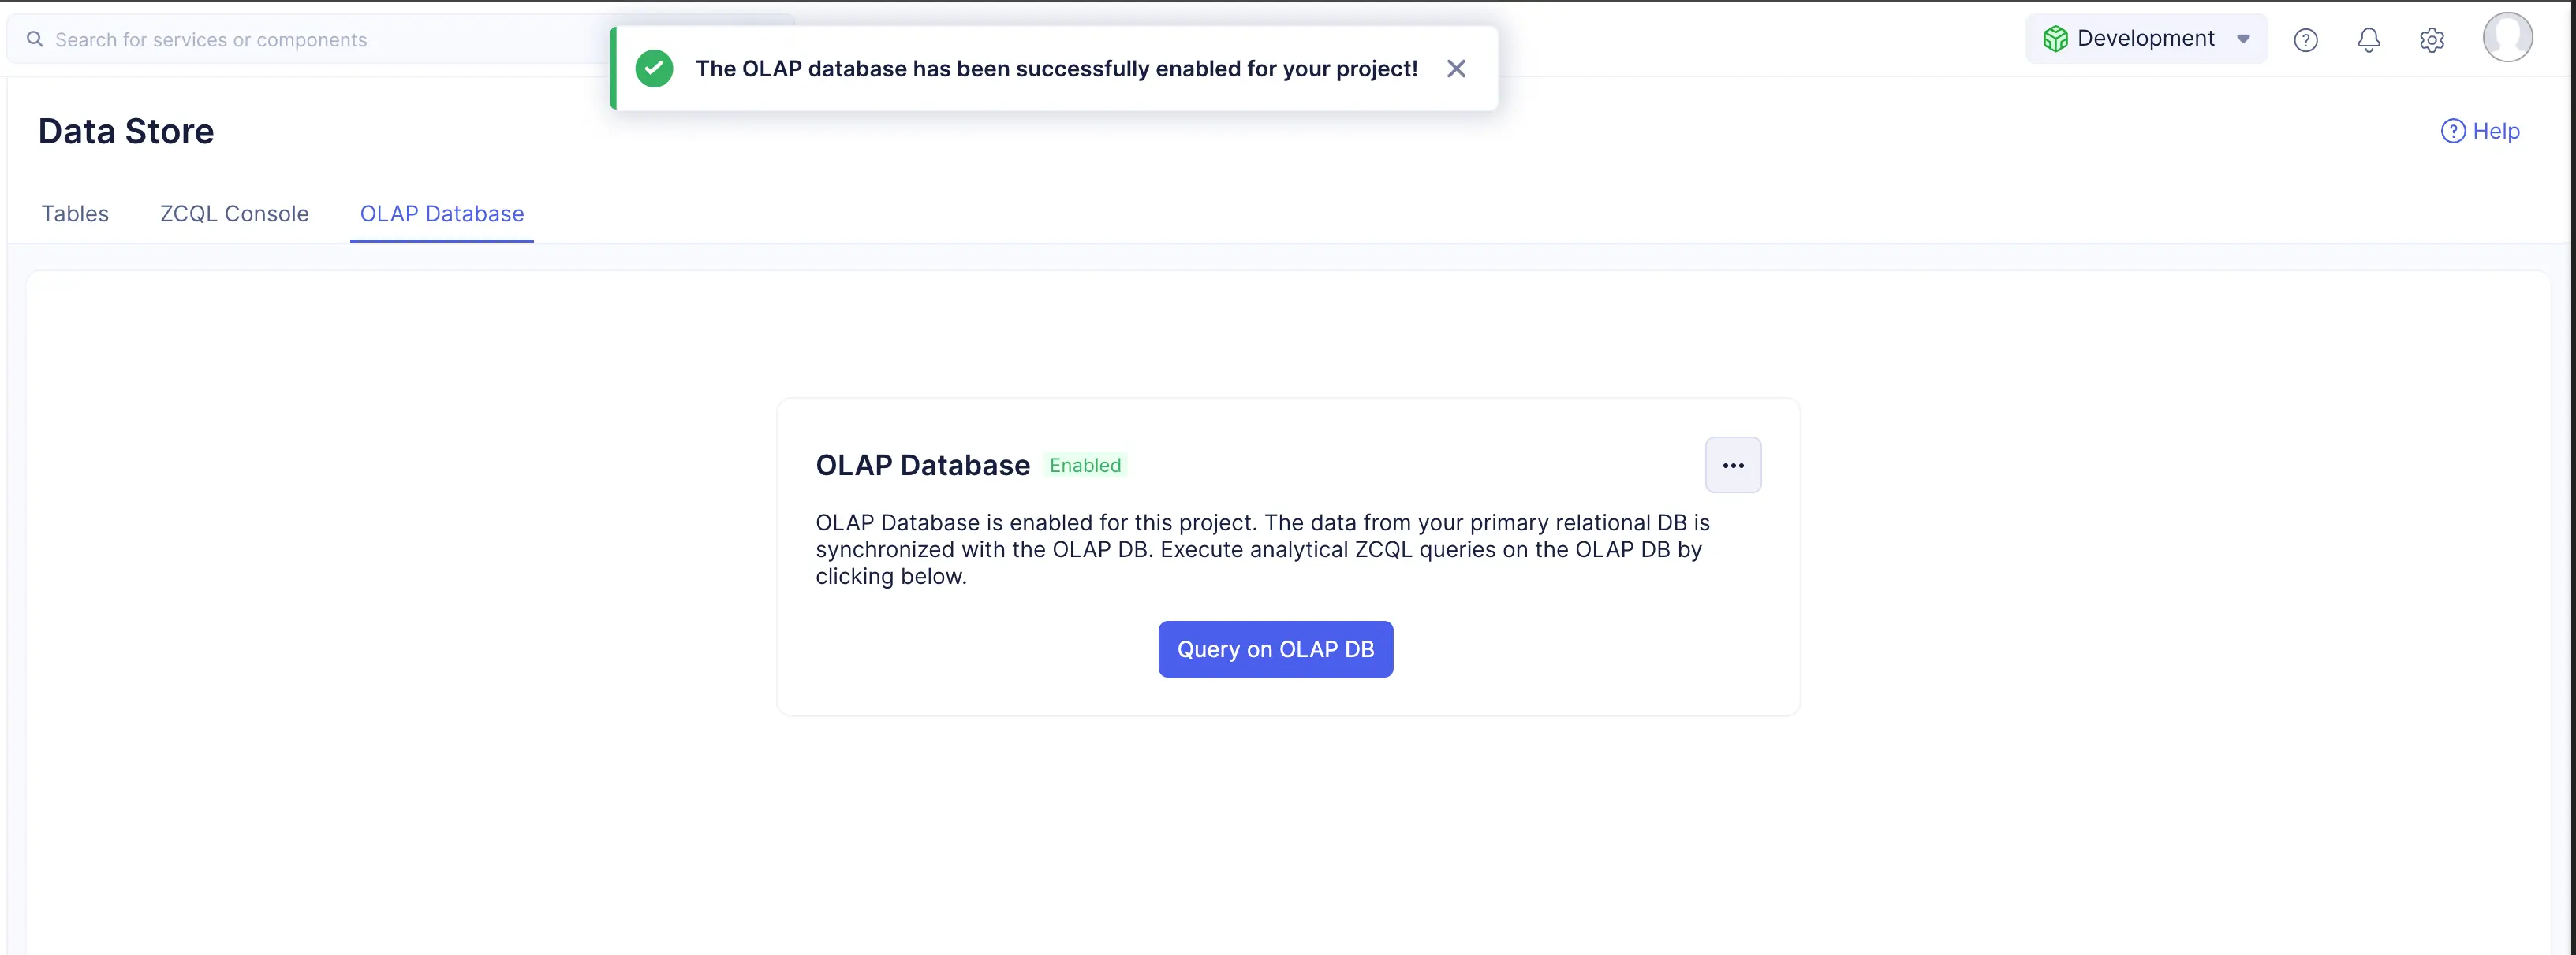
Task: Click the green success checkmark icon
Action: click(x=654, y=69)
